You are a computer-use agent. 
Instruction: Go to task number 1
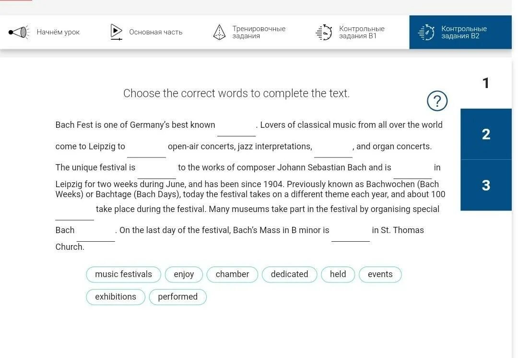(x=485, y=83)
